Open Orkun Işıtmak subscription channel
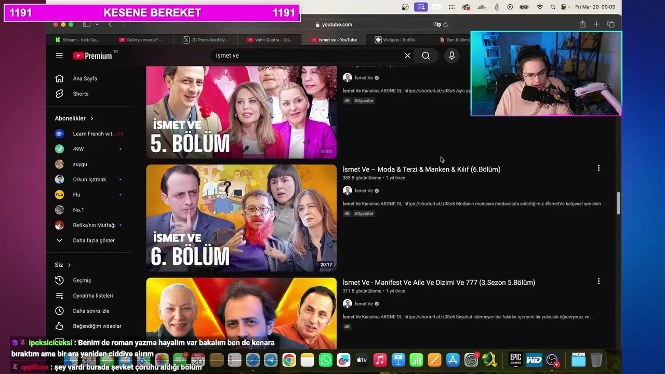The width and height of the screenshot is (665, 374). 88,179
